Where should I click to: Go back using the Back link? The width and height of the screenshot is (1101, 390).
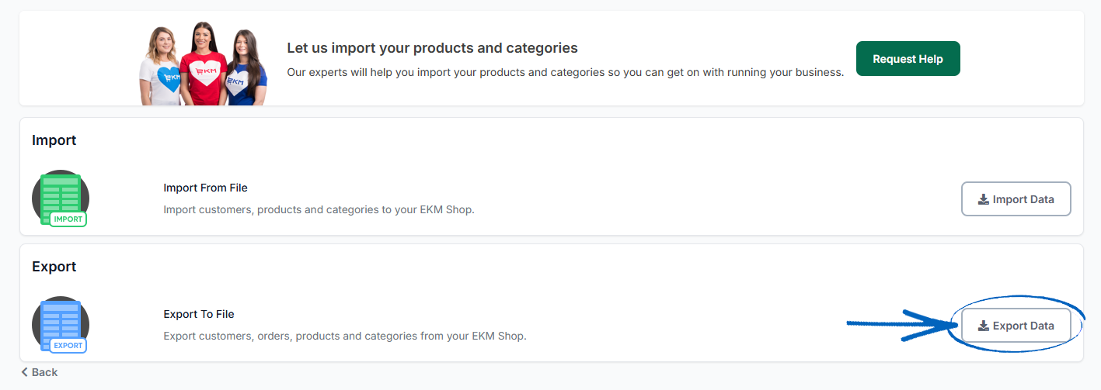point(44,372)
